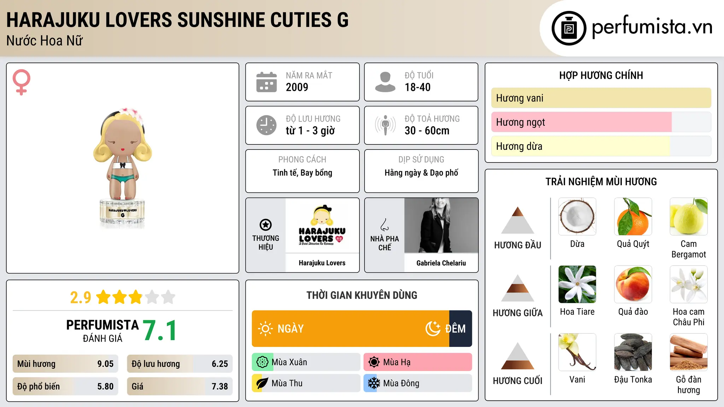The width and height of the screenshot is (724, 407).
Task: Click the pink female gender symbol
Action: coord(22,82)
